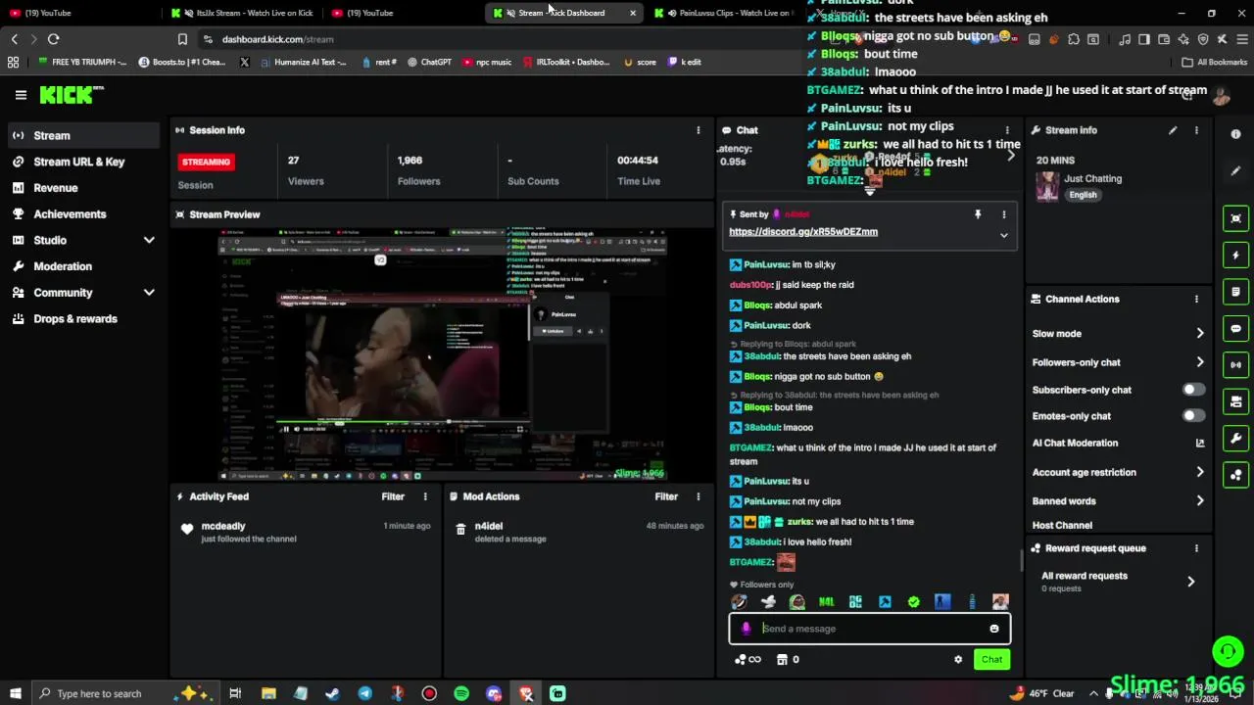Switch to PainLuvsu Clips browser tab
1254x705 pixels.
(x=725, y=13)
